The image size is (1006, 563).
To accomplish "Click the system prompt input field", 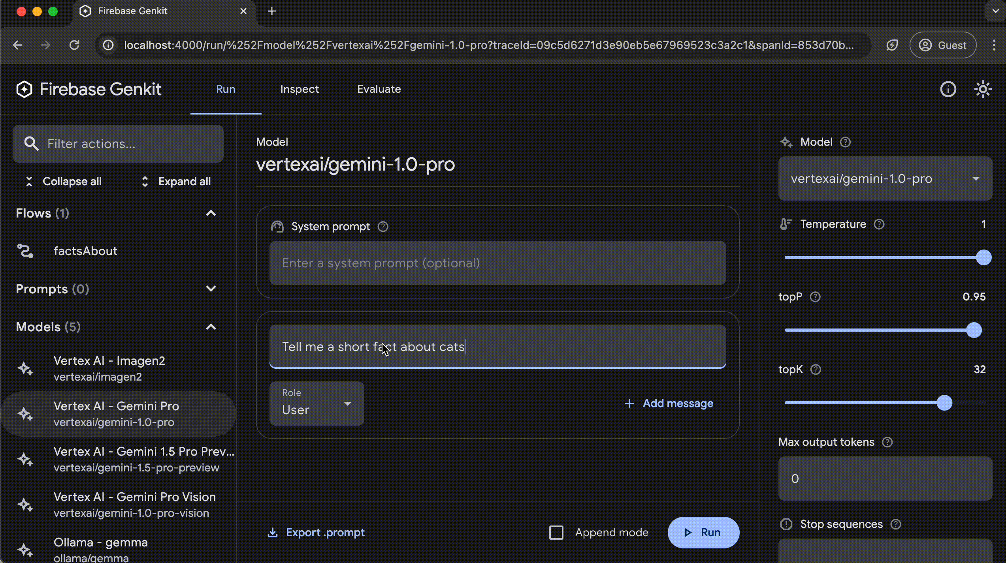I will click(497, 263).
